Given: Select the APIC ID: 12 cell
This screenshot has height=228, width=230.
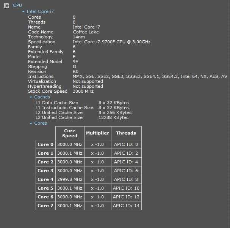Looking at the screenshot, I should 126,197.
